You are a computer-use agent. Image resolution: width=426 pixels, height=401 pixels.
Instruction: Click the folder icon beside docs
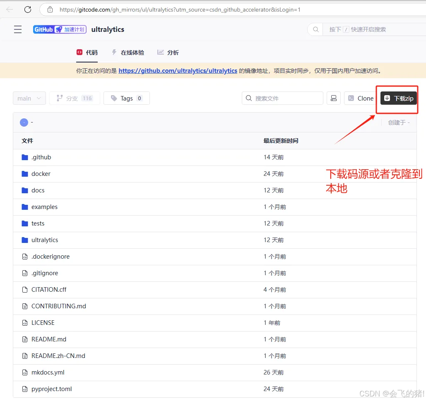click(x=25, y=190)
